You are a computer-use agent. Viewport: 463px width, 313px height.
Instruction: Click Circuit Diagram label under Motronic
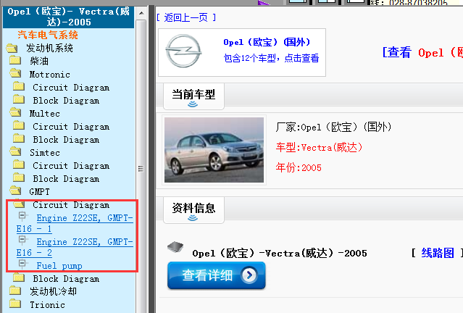tap(71, 88)
